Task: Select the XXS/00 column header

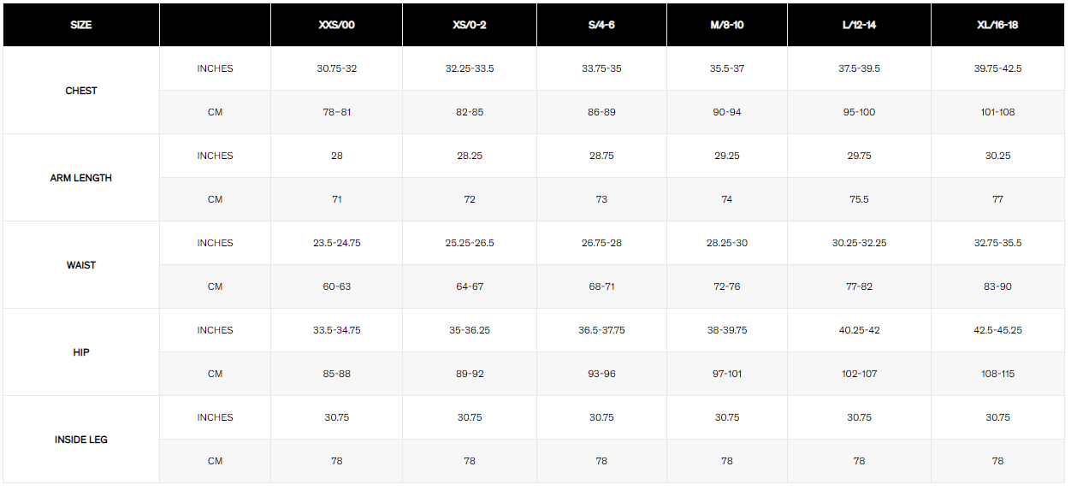Action: point(336,25)
